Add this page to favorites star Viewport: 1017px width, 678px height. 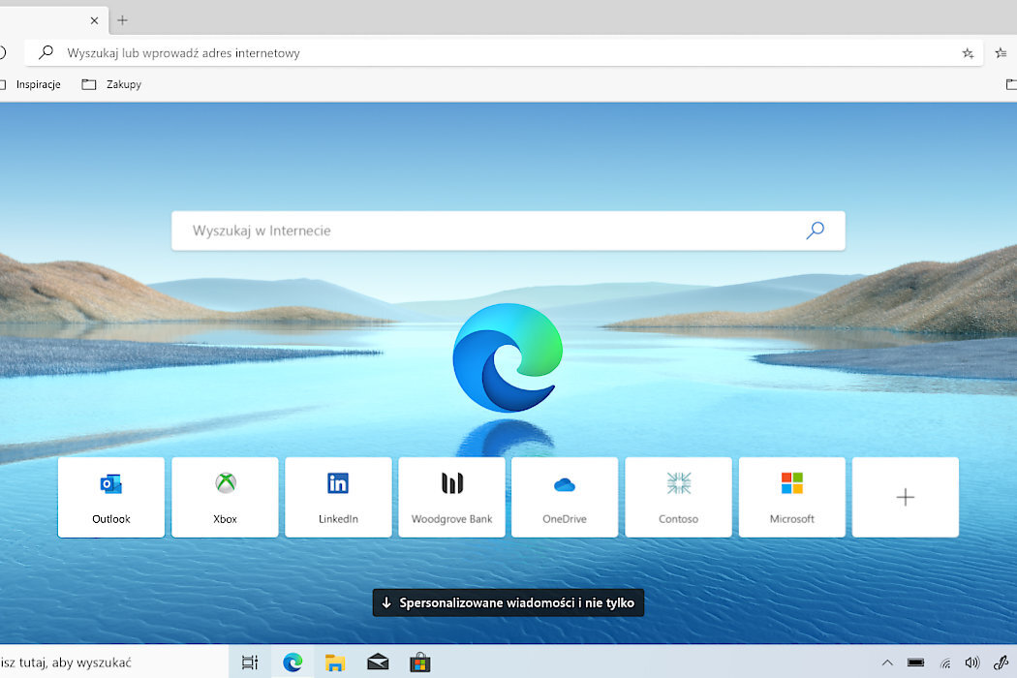point(968,53)
